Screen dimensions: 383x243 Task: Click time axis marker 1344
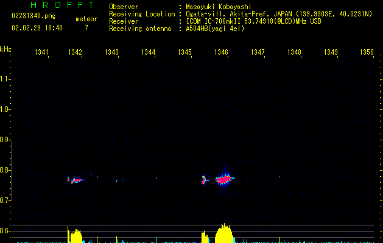pyautogui.click(x=148, y=52)
